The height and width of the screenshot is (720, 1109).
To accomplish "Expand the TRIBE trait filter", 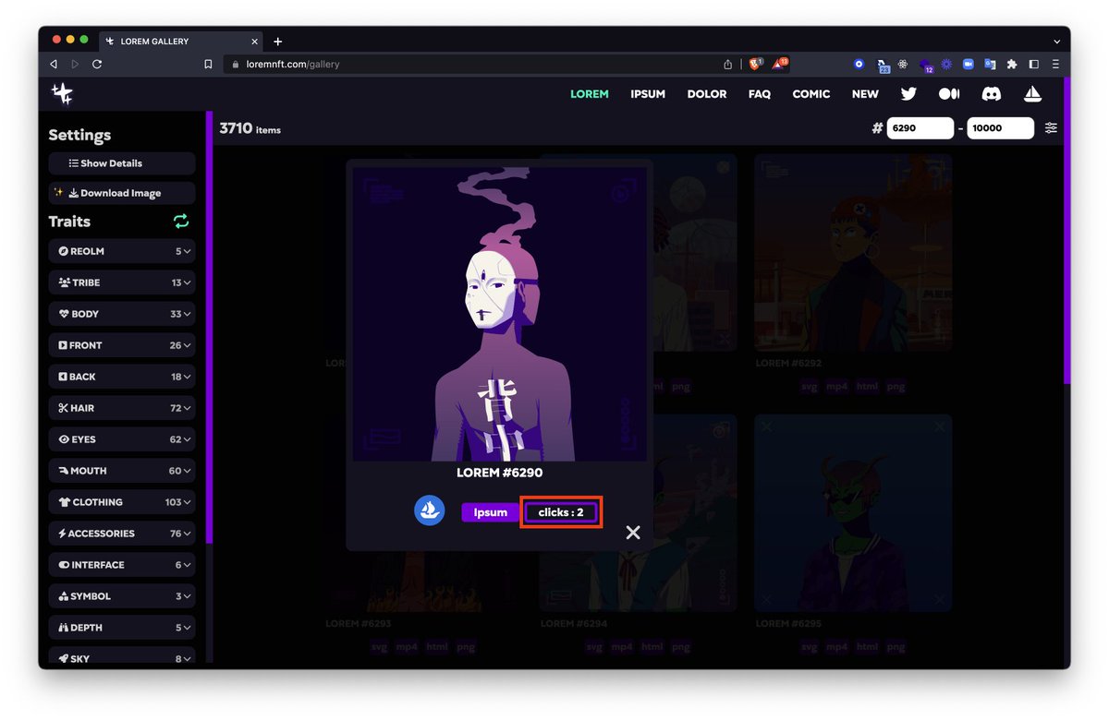I will tap(122, 282).
